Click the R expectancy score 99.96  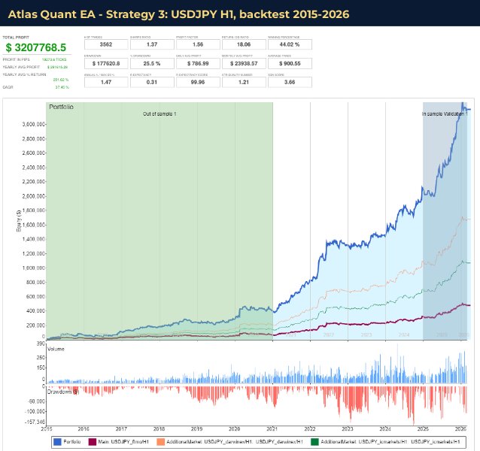[198, 82]
